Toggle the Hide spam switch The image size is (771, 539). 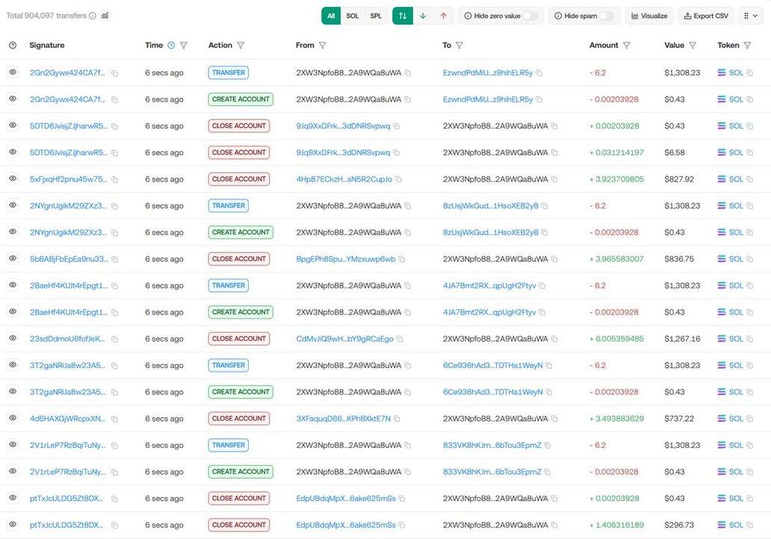(x=607, y=16)
